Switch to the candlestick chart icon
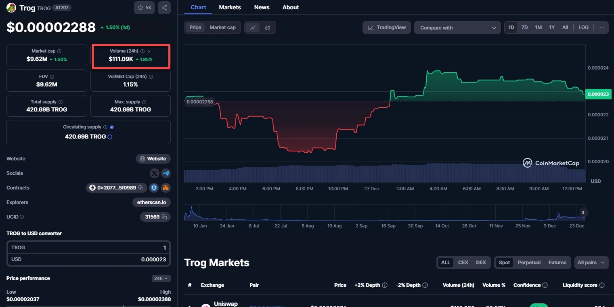Image resolution: width=614 pixels, height=307 pixels. (x=268, y=27)
